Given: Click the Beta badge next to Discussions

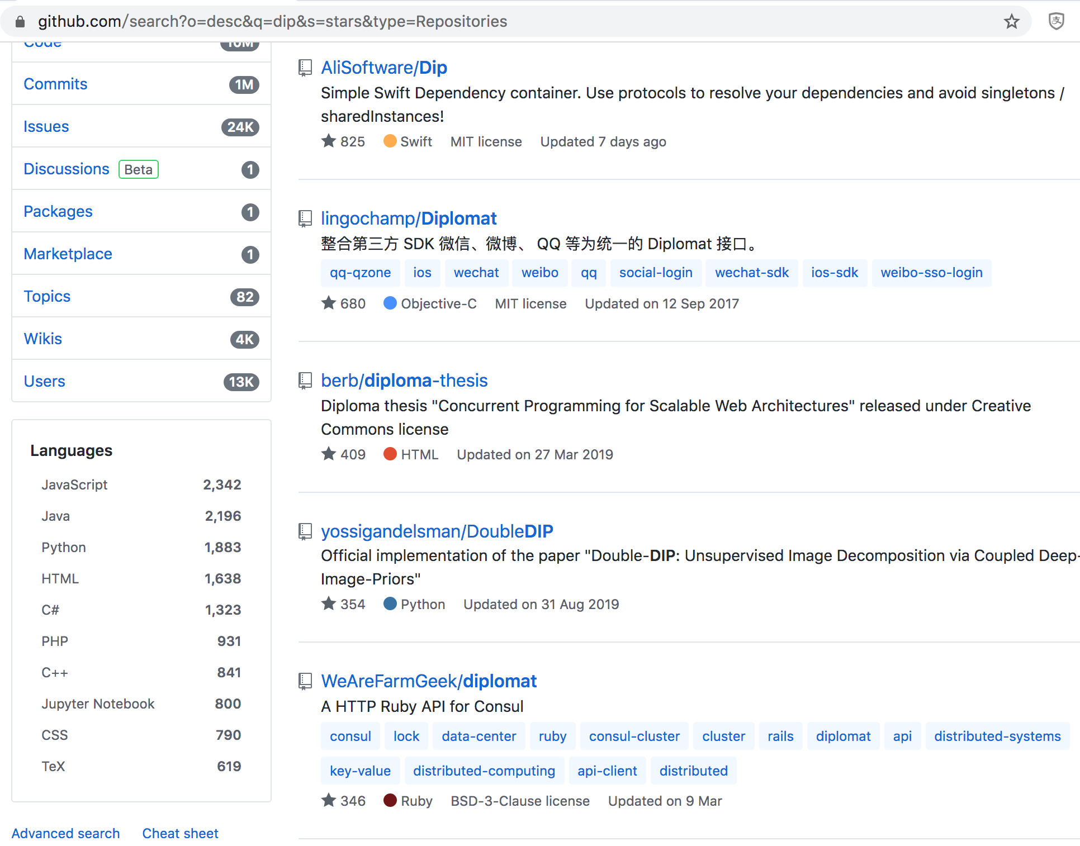Looking at the screenshot, I should pyautogui.click(x=138, y=169).
